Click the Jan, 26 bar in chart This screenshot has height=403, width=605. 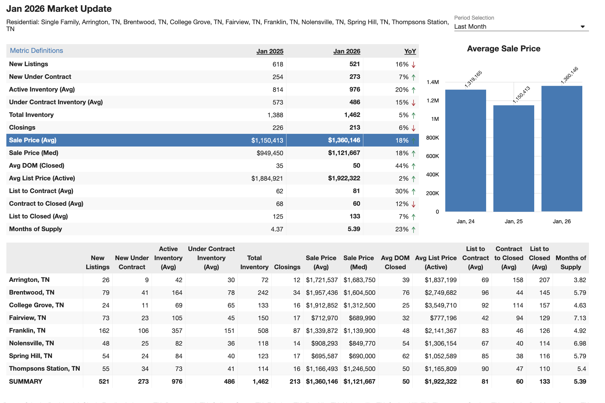click(x=561, y=149)
